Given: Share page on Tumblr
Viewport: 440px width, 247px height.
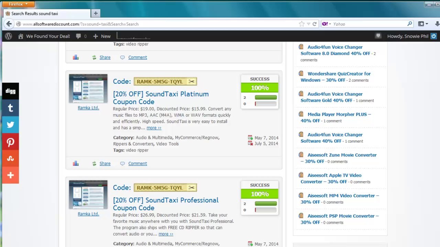Looking at the screenshot, I should coord(10,108).
